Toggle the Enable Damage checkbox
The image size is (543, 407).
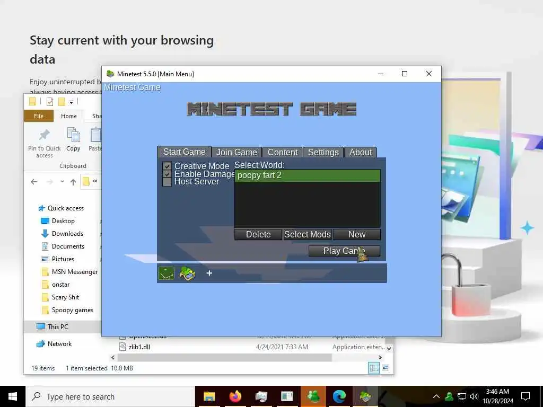(x=167, y=174)
